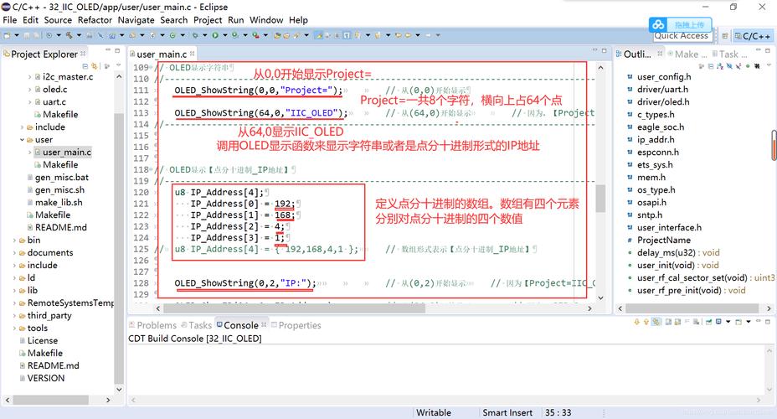Expand the include folder under app
Viewport: 777px width, 419px height.
click(28, 127)
